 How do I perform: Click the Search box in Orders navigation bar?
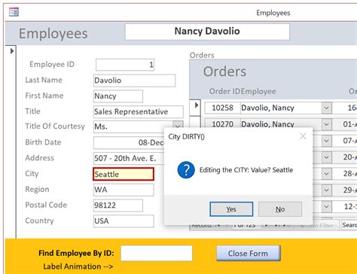pos(349,225)
